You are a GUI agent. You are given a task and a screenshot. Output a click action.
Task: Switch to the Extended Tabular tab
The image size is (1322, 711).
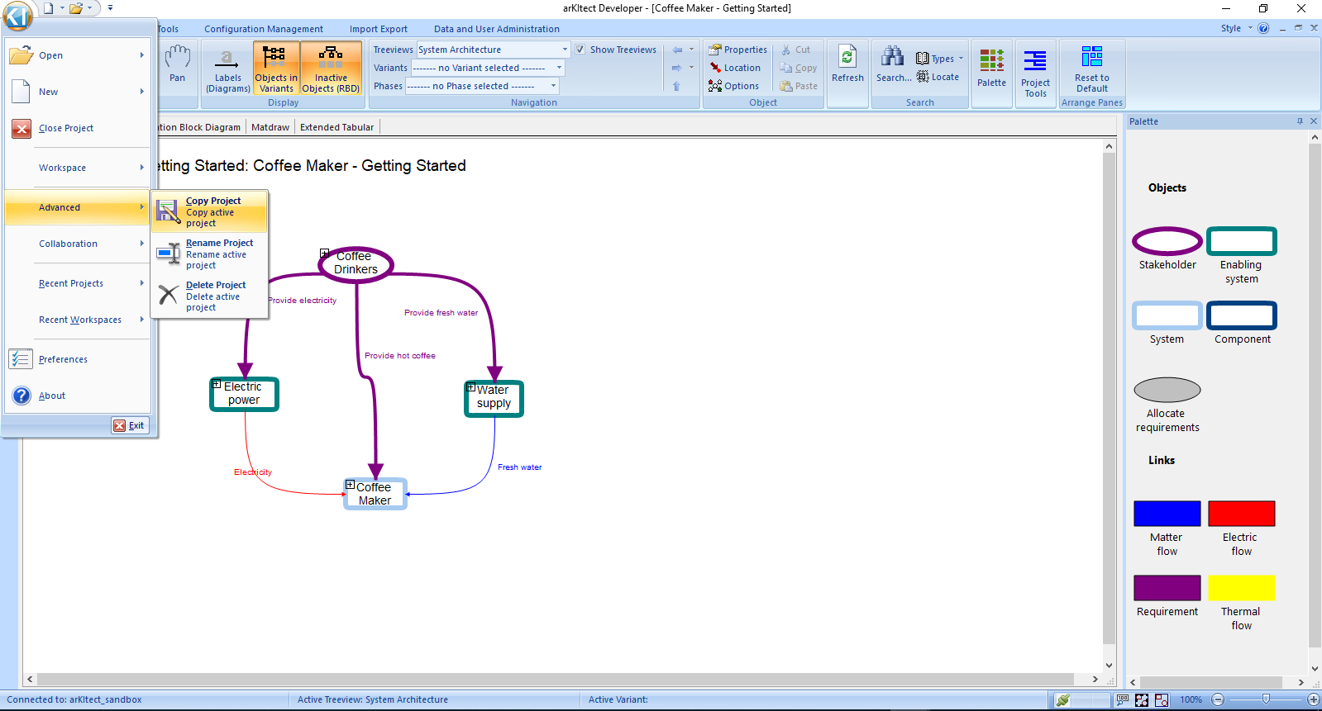click(x=336, y=127)
